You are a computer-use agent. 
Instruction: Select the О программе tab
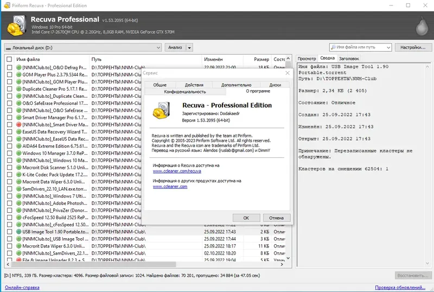[258, 91]
